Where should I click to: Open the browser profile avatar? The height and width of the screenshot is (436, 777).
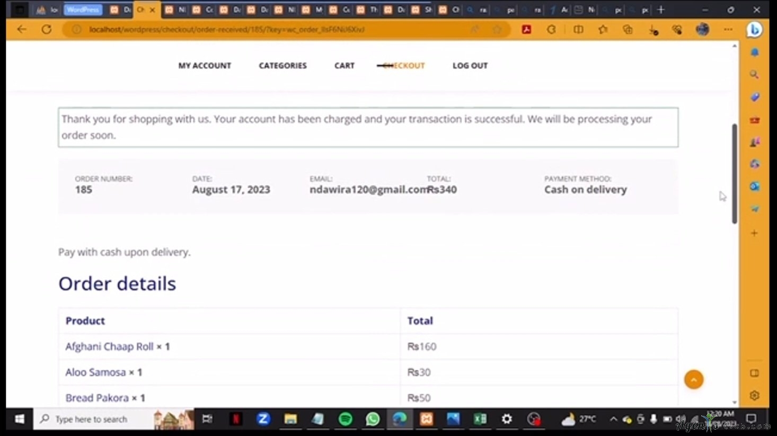703,29
